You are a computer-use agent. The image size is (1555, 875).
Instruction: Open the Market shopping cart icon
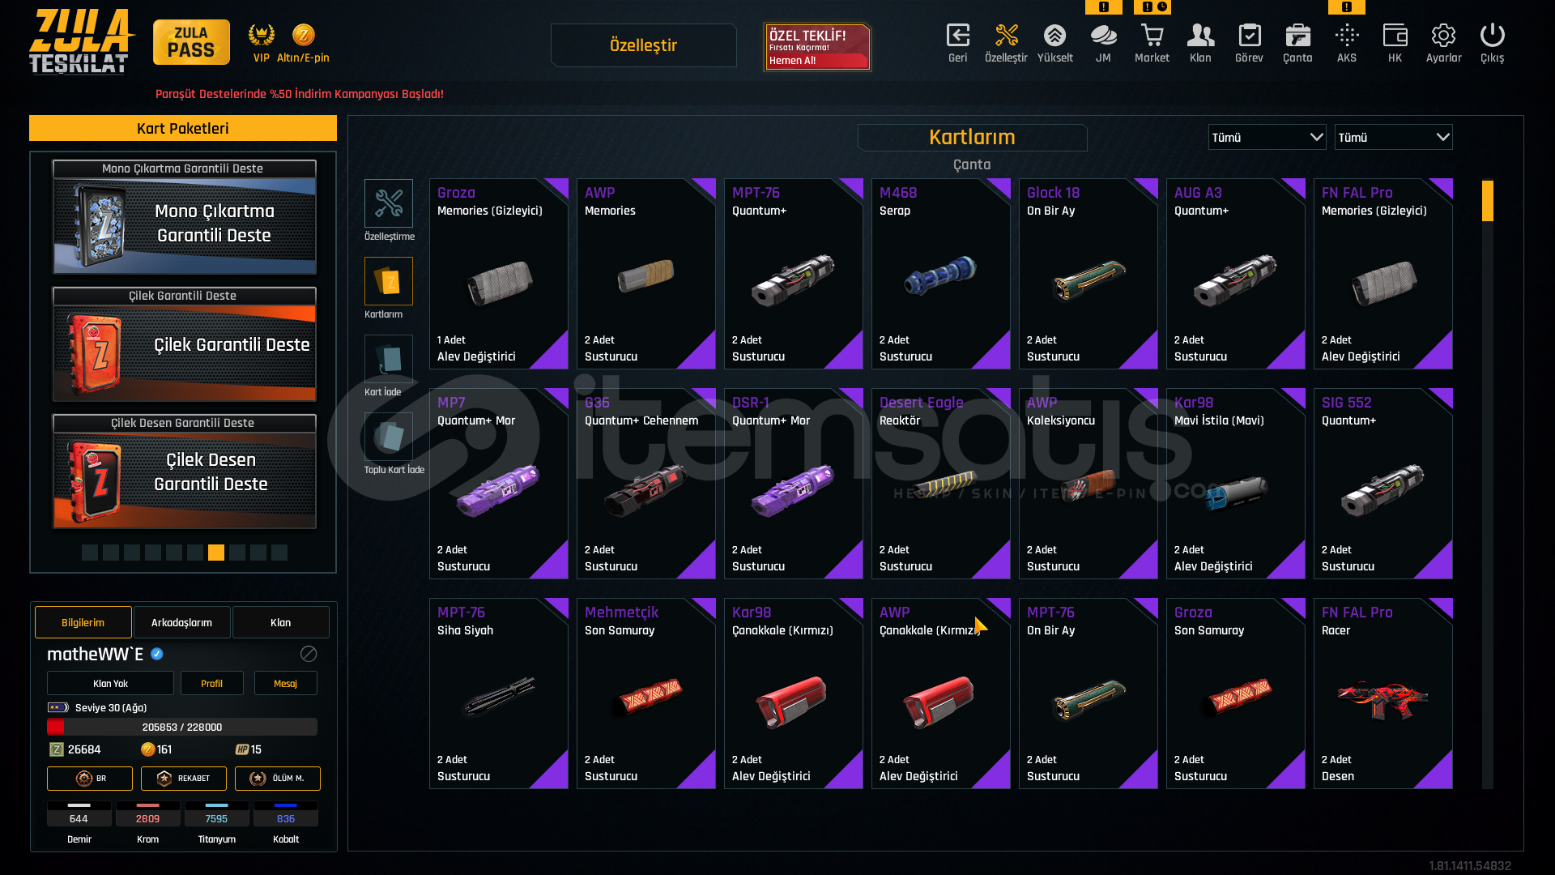pos(1152,36)
